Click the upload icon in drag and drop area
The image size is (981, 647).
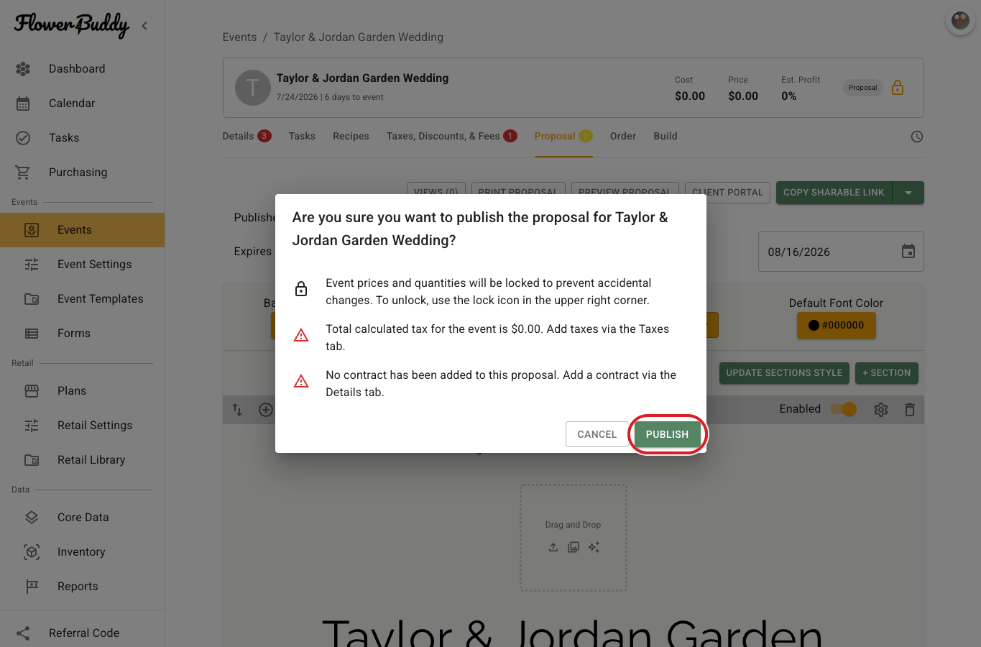553,547
